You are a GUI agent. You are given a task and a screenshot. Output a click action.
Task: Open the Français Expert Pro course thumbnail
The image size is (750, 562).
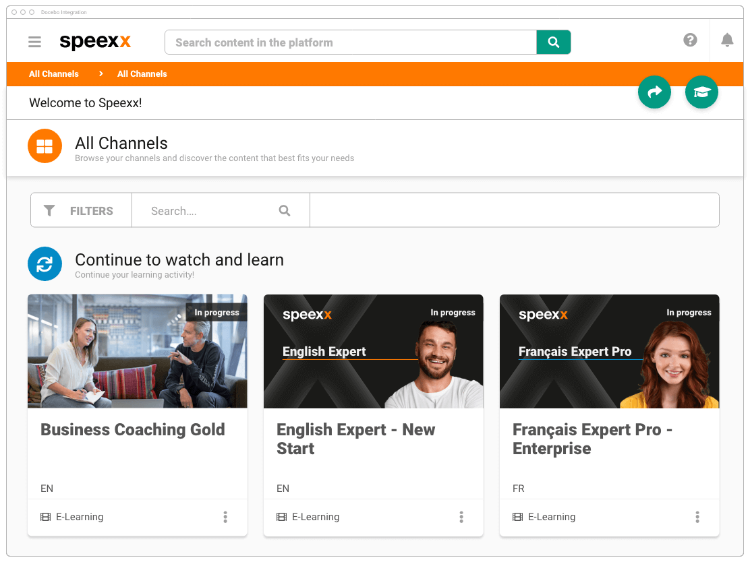pyautogui.click(x=610, y=351)
